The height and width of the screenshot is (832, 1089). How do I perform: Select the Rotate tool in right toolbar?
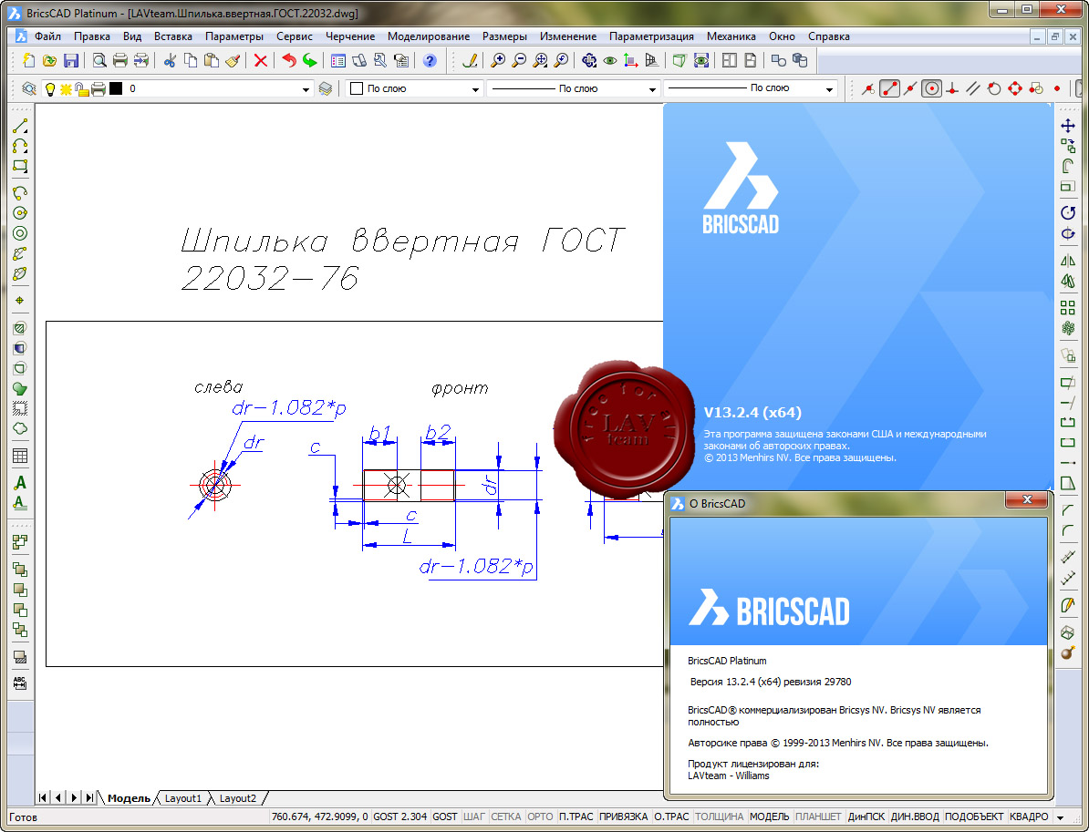(x=1068, y=212)
